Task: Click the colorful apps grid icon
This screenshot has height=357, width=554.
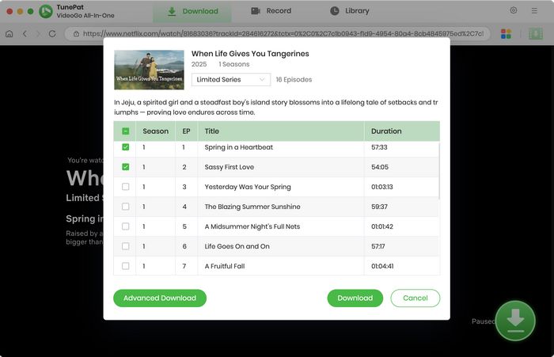Action: (x=507, y=34)
